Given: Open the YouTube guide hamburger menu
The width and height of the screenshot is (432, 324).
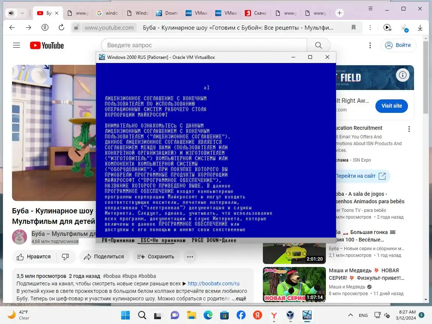Looking at the screenshot, I should click(x=16, y=45).
